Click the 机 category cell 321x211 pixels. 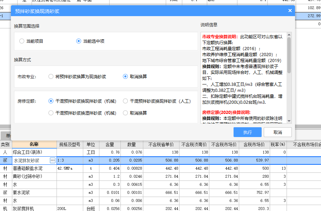pyautogui.click(x=5, y=209)
